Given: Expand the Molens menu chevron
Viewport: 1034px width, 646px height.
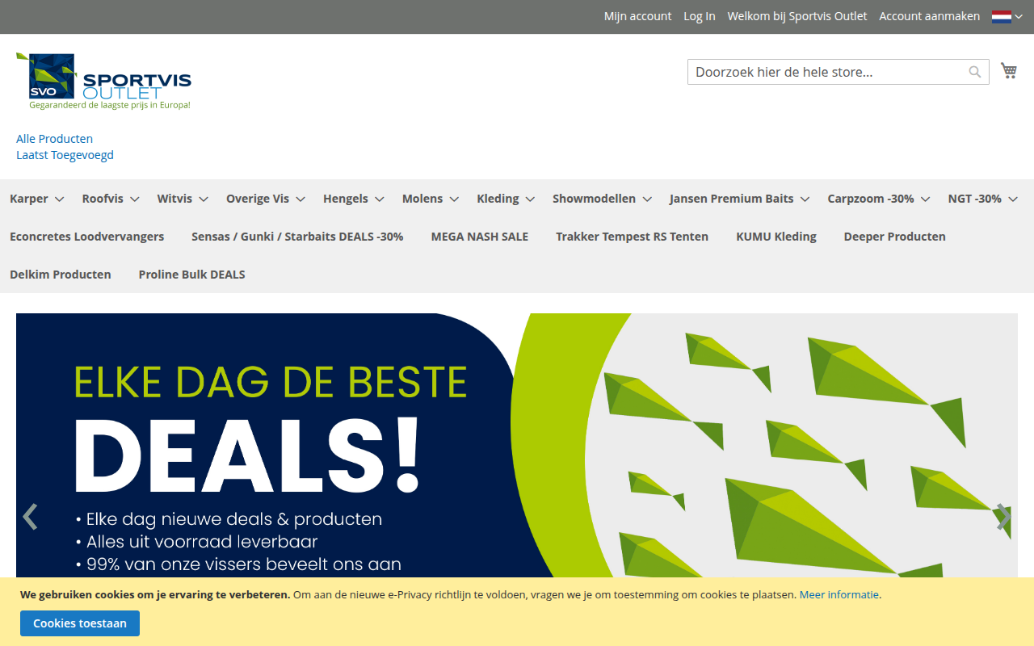Looking at the screenshot, I should click(x=454, y=199).
